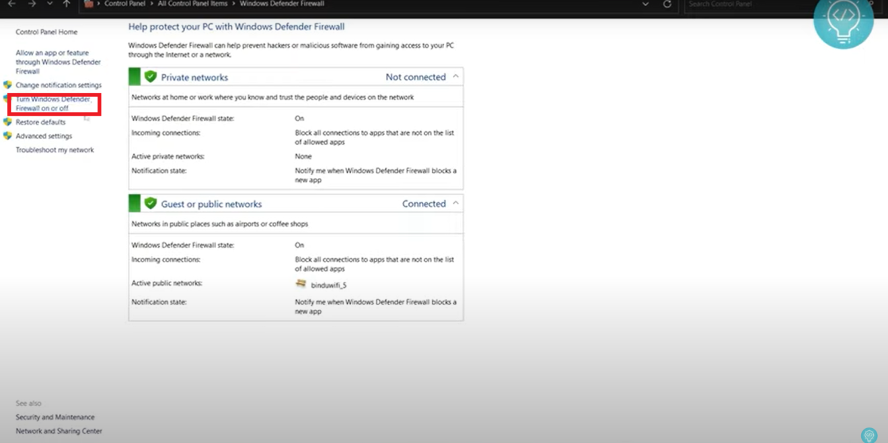Click the shield icon next to Change notification settings
Image resolution: width=888 pixels, height=443 pixels.
click(7, 85)
